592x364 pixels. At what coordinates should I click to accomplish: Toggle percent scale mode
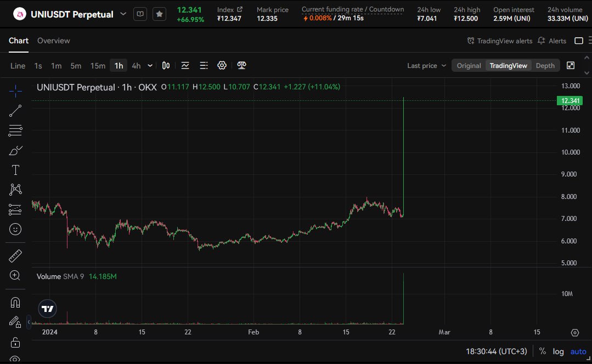(x=543, y=351)
